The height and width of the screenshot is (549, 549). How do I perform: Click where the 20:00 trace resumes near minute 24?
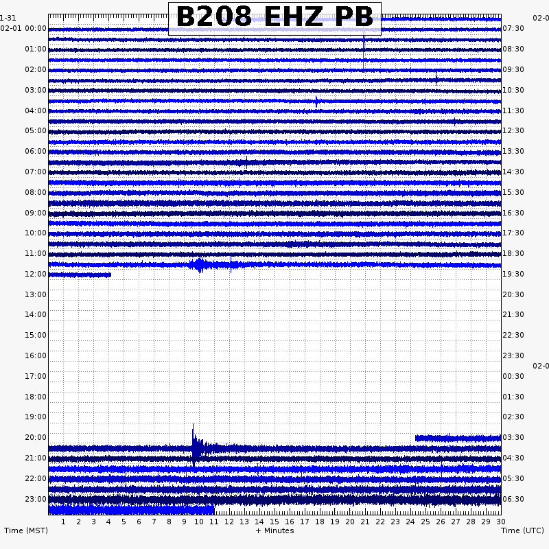coord(417,438)
